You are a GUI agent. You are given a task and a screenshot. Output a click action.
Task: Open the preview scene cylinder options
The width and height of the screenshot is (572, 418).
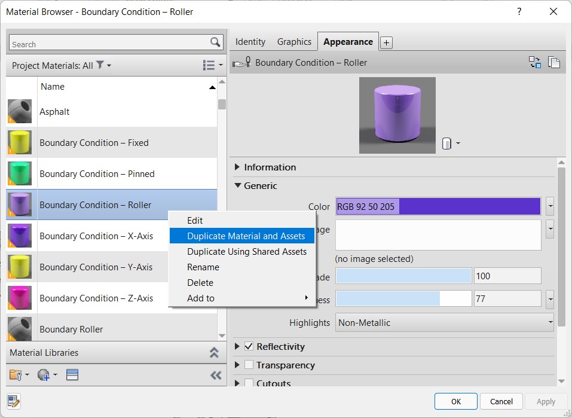(x=451, y=144)
